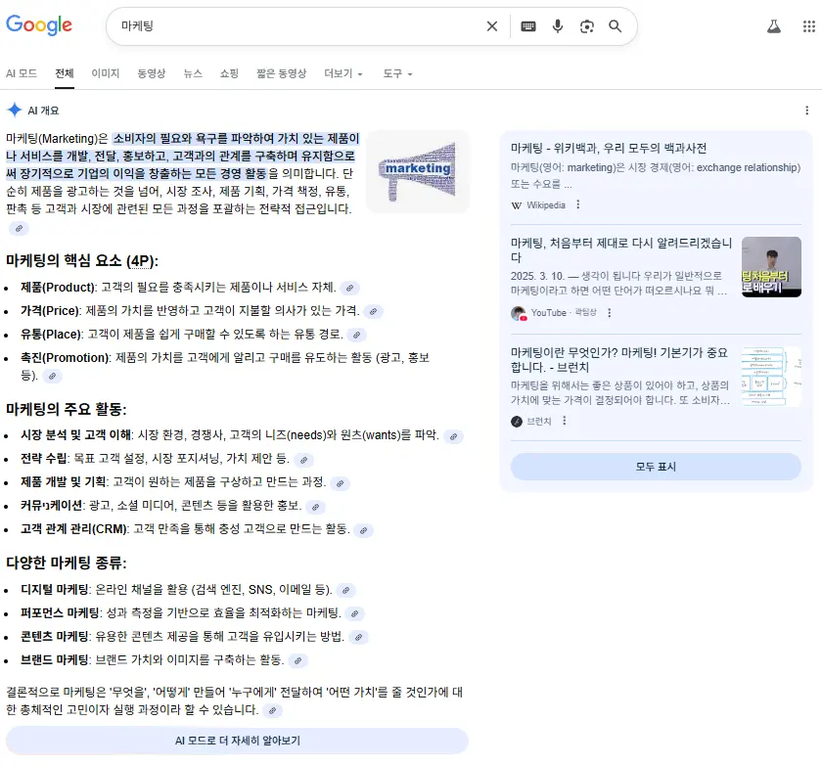Open AI overview three-dot options menu
Viewport: 822px width, 766px height.
(x=806, y=111)
